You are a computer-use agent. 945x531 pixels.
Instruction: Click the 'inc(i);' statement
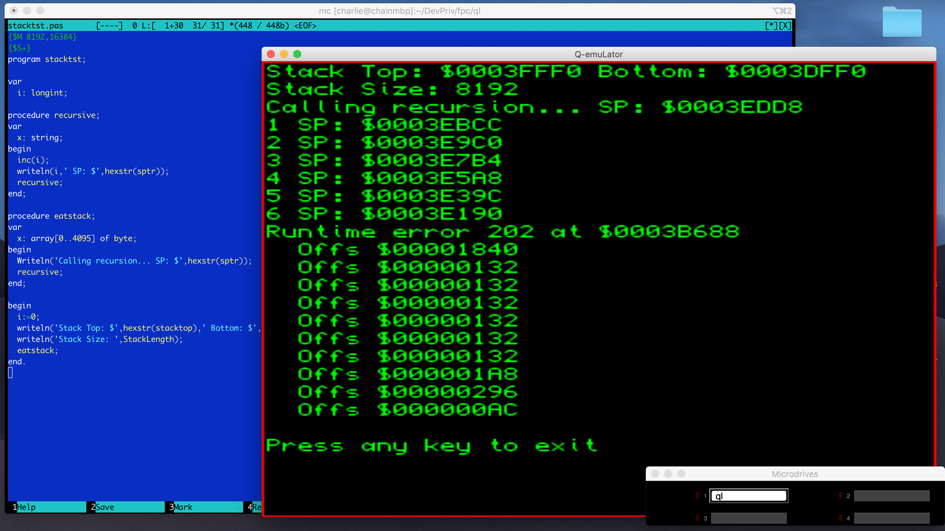[x=33, y=160]
